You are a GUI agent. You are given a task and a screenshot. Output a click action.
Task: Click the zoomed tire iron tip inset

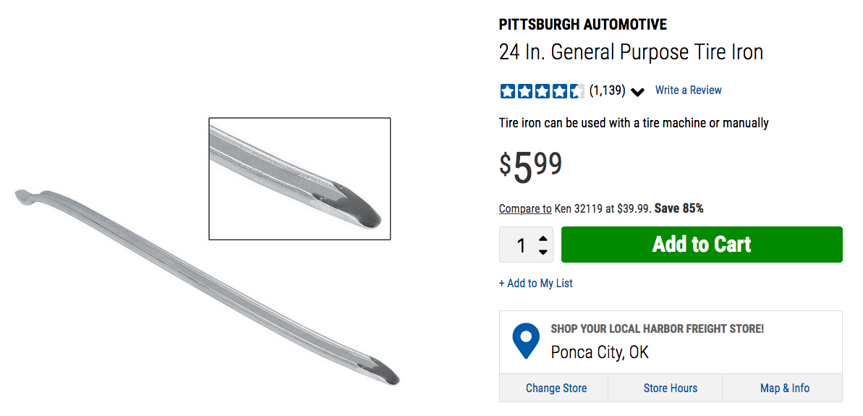point(299,179)
